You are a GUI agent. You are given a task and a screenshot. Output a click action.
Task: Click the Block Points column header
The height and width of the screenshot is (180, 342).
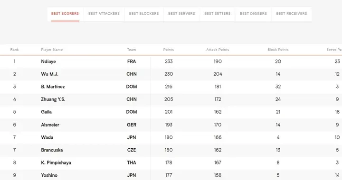coord(278,50)
